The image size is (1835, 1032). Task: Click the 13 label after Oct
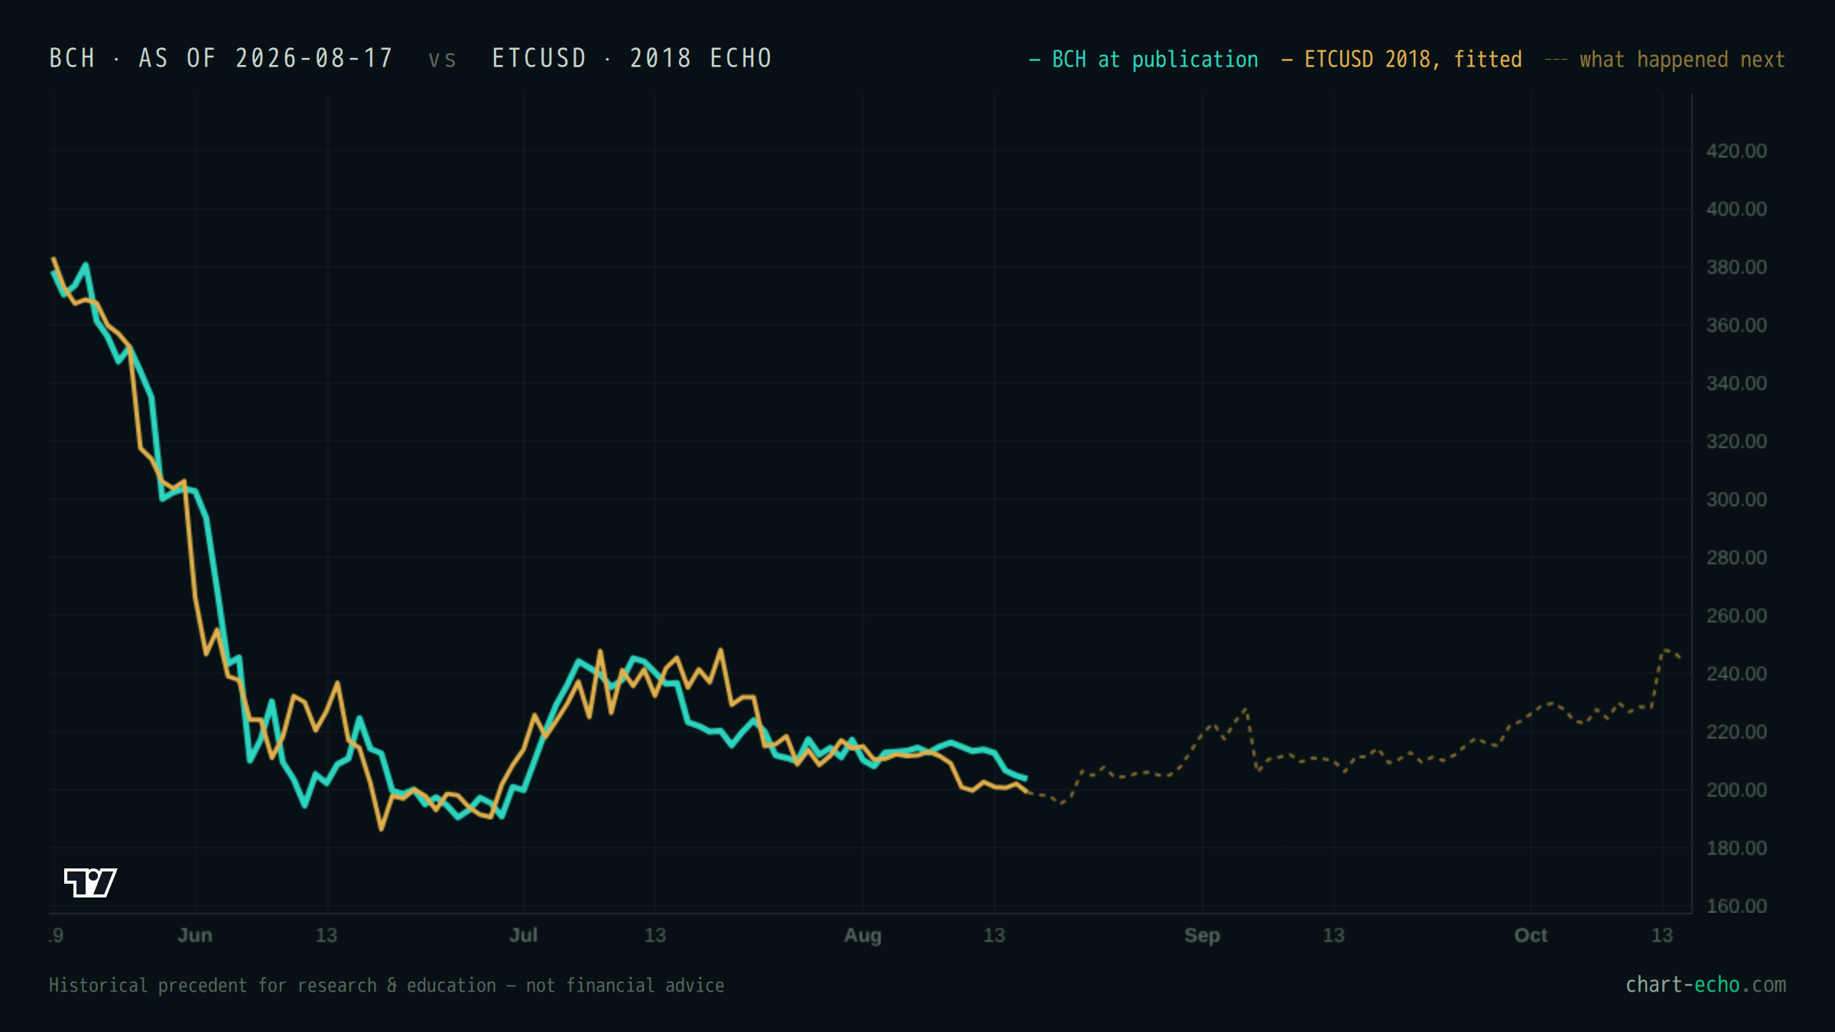point(1662,935)
